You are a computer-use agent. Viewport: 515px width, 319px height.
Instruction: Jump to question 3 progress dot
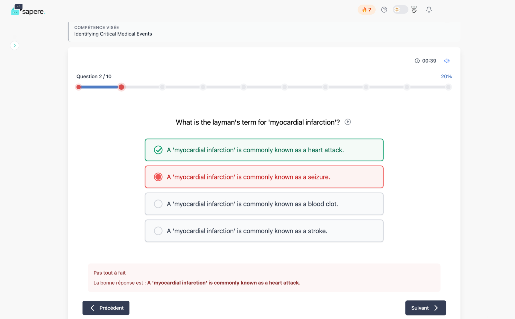[x=162, y=87]
